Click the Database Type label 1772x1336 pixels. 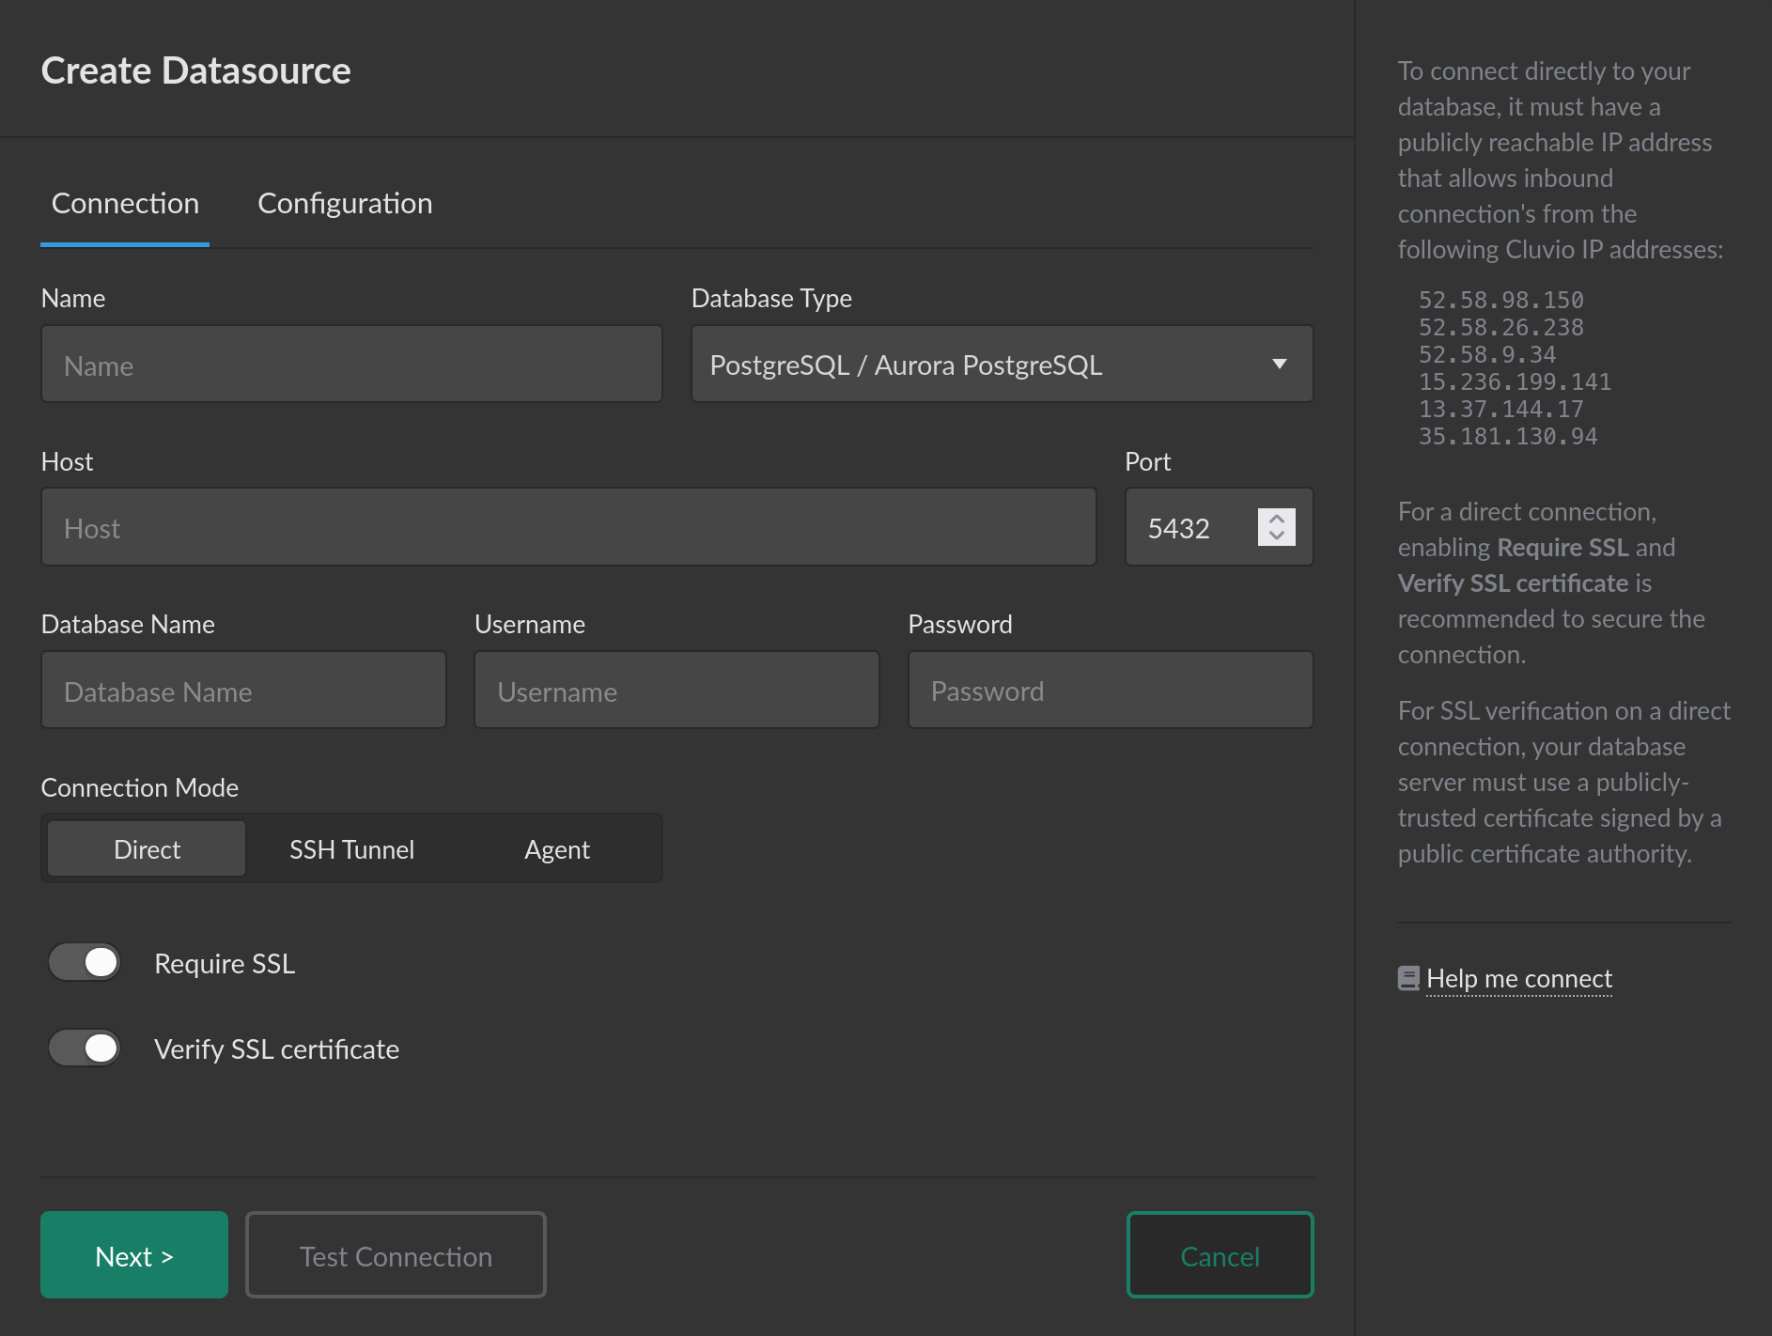[x=771, y=298]
